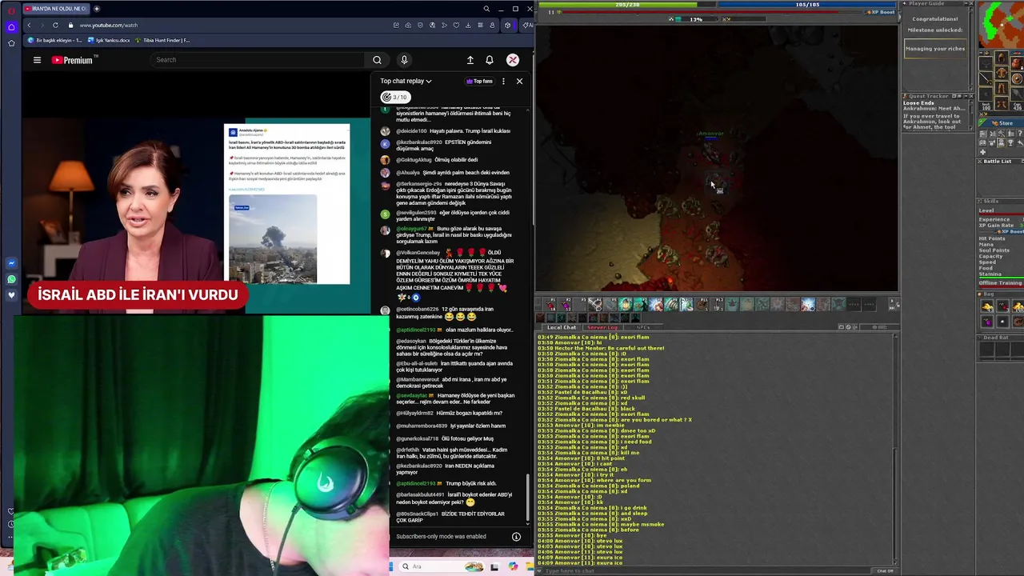Click the Experience row in Skills
The image size is (1024, 576).
click(1000, 219)
